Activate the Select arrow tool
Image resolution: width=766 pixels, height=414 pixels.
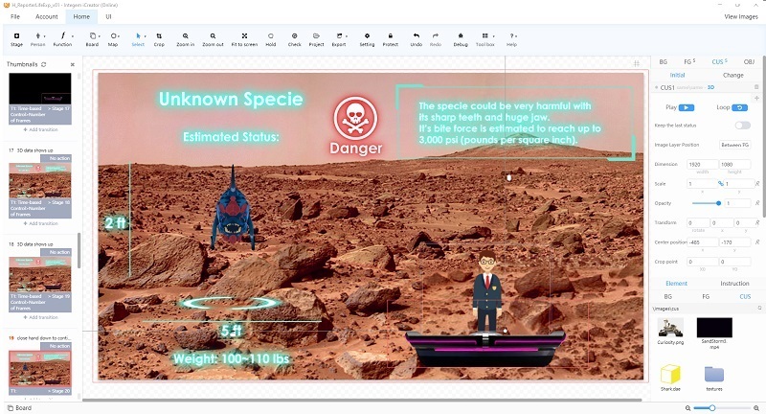pyautogui.click(x=138, y=35)
